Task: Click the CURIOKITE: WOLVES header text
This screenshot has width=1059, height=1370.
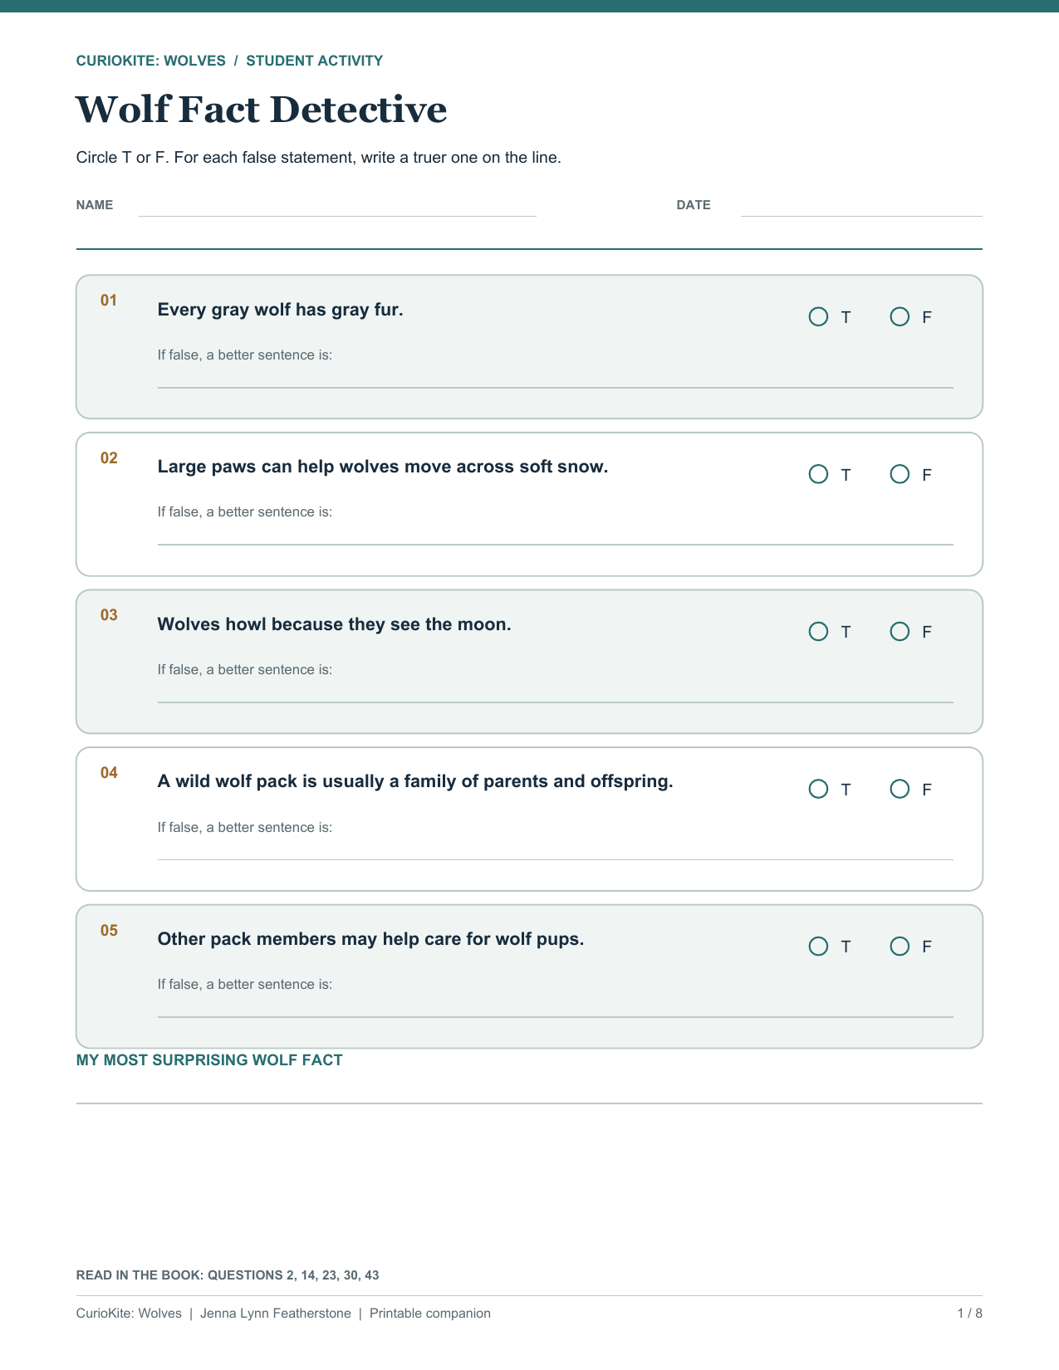Action: click(151, 61)
